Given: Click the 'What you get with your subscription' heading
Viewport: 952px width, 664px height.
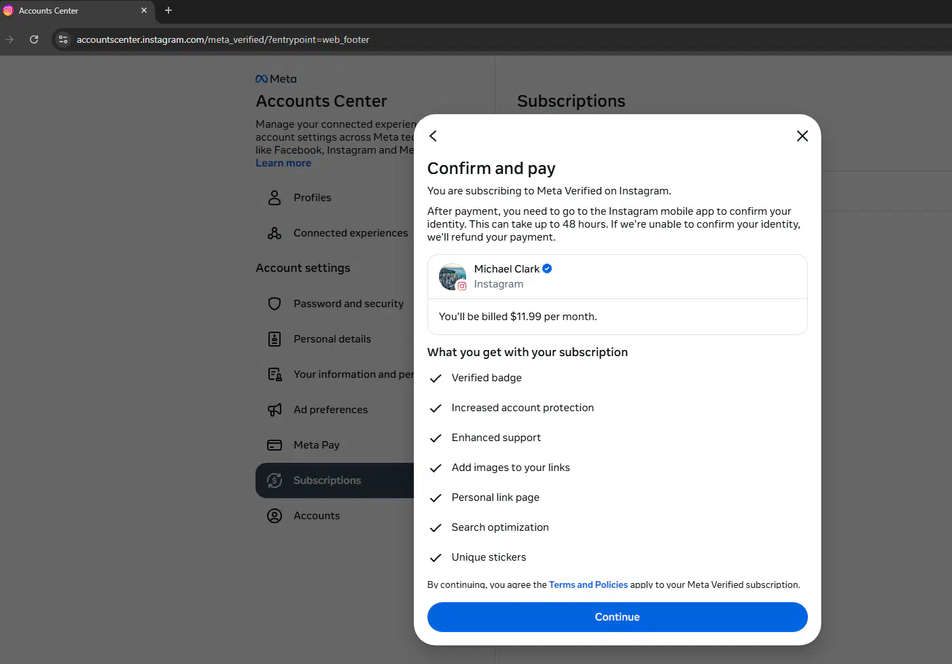Looking at the screenshot, I should click(527, 352).
